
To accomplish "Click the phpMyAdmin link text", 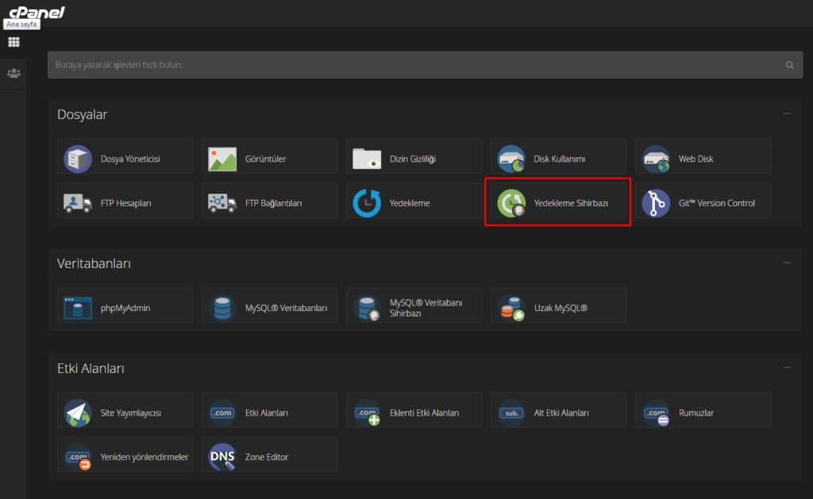I will [125, 308].
